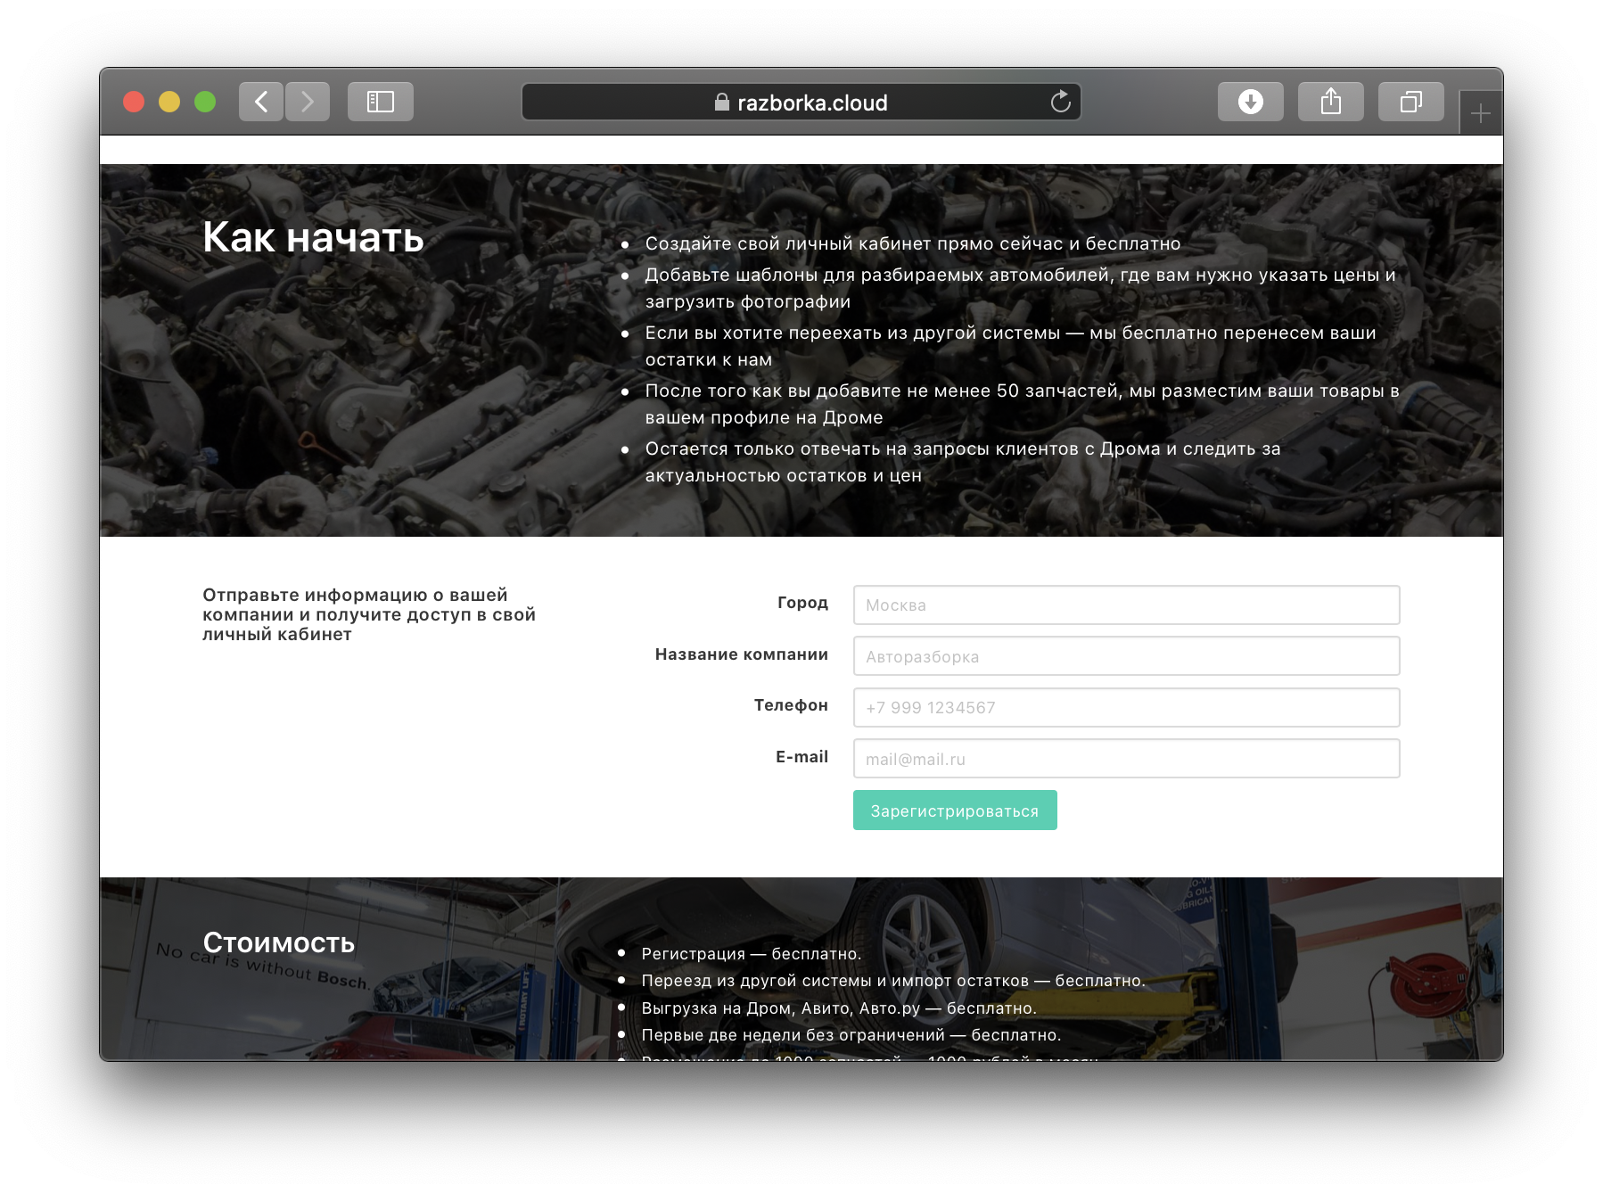
Task: Show the downloads list
Action: (1250, 102)
